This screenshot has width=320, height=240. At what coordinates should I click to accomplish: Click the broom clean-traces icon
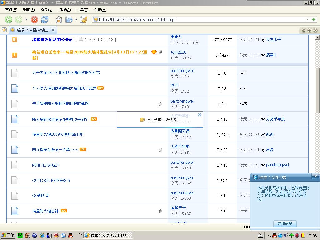click(x=84, y=20)
